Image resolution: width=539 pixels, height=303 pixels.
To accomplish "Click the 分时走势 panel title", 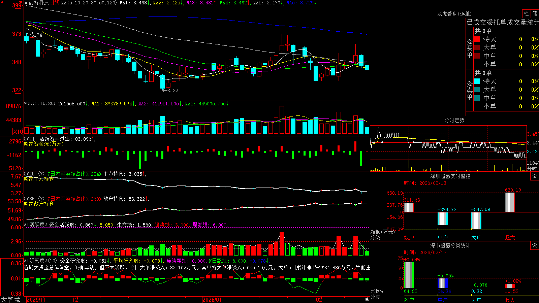I will [454, 120].
